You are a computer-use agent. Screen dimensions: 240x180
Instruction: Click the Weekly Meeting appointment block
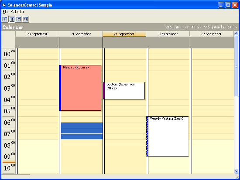168,136
